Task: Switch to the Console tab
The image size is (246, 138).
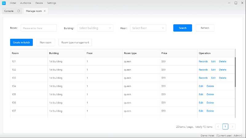Action: click(x=9, y=11)
